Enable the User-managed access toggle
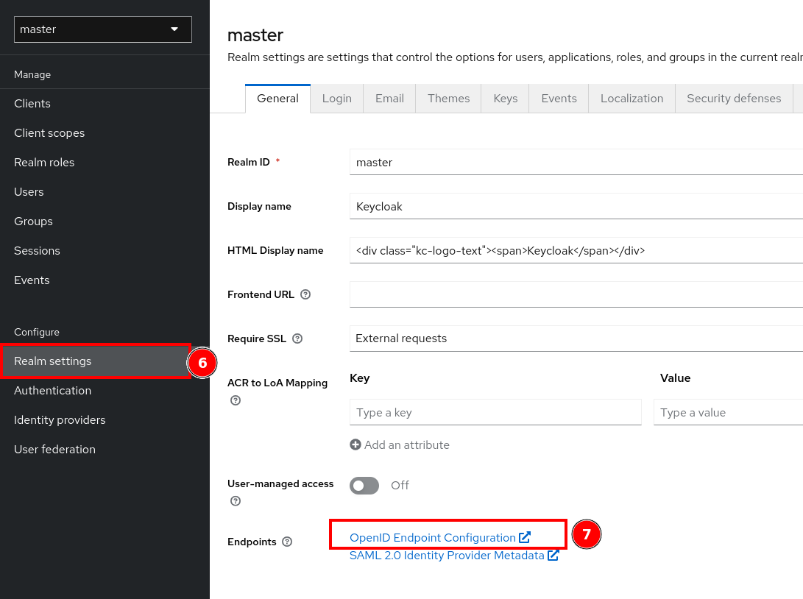Image resolution: width=803 pixels, height=599 pixels. click(364, 485)
